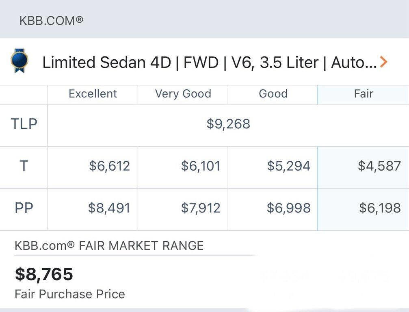Select the highlighted Fair condition column

(364, 94)
